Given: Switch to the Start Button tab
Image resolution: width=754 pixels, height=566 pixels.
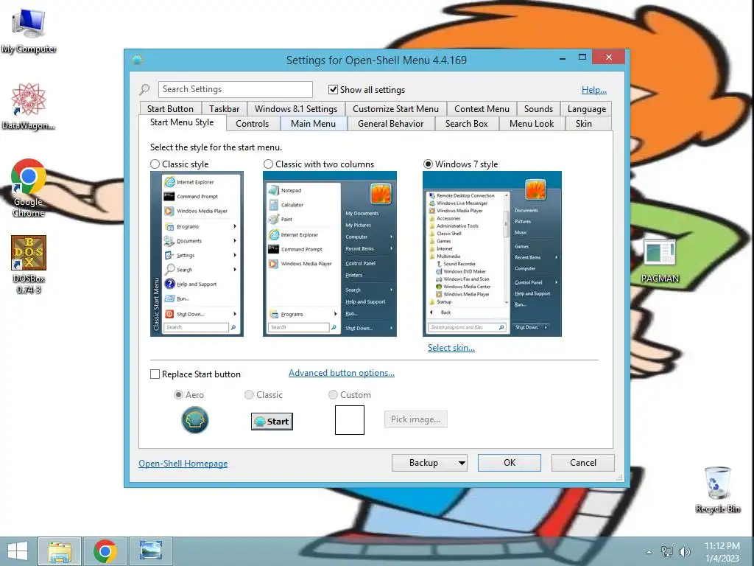Looking at the screenshot, I should point(170,109).
